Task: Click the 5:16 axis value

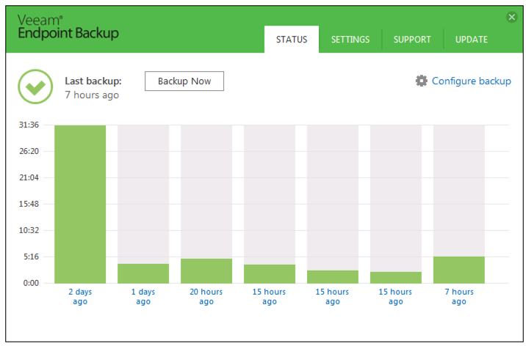Action: coord(31,257)
